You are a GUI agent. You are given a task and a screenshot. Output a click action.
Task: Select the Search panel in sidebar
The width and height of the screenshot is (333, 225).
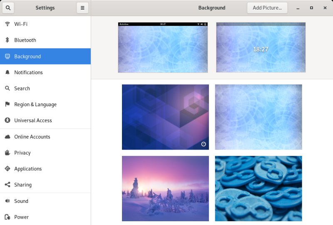[x=22, y=88]
